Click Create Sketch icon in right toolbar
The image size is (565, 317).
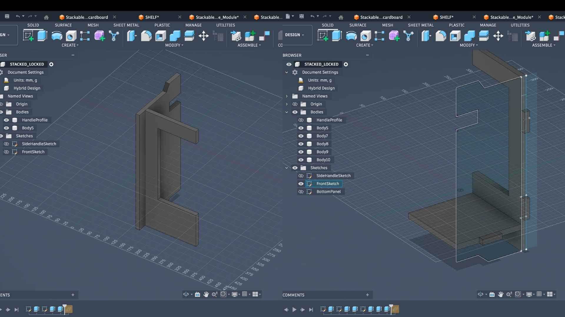coord(323,36)
